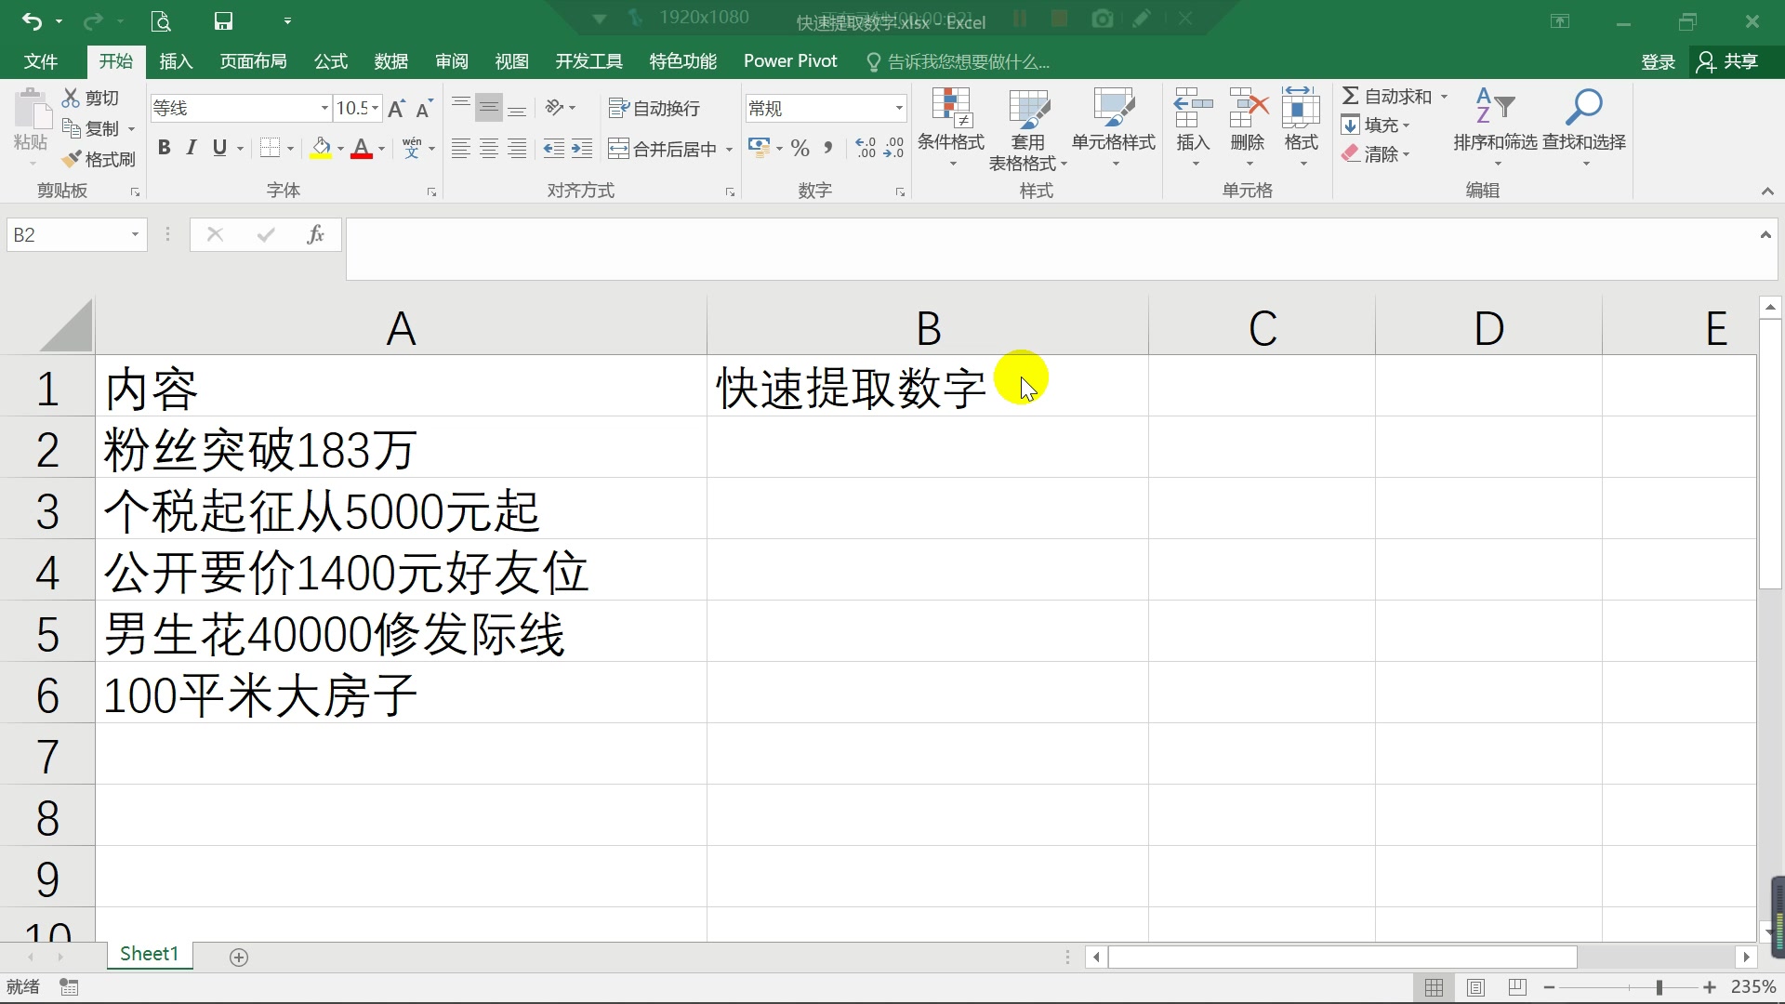Viewport: 1785px width, 1004px height.
Task: Expand Merge and Center dropdown arrow
Action: coord(729,150)
